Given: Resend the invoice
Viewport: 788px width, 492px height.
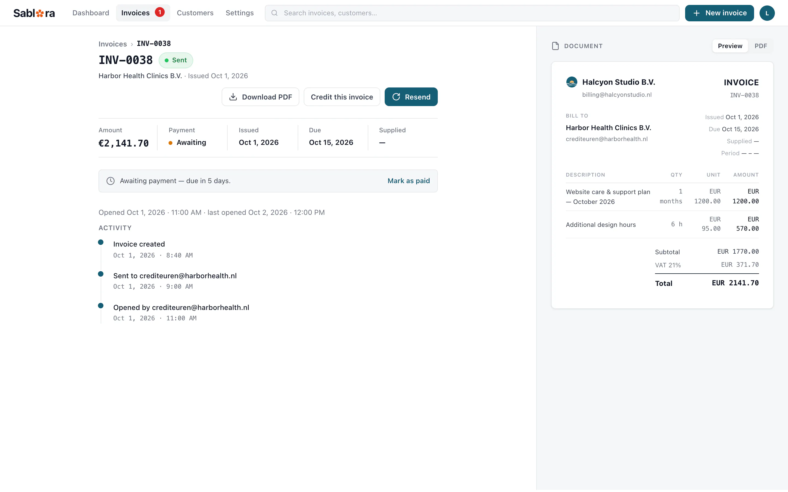Looking at the screenshot, I should 411,97.
